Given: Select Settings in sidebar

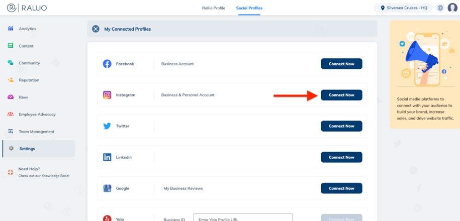Looking at the screenshot, I should pos(38,149).
